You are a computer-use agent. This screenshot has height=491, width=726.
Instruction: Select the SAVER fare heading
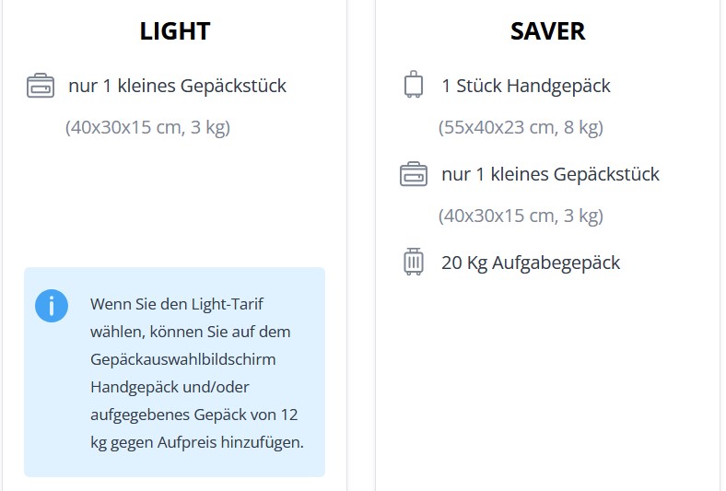(x=547, y=31)
